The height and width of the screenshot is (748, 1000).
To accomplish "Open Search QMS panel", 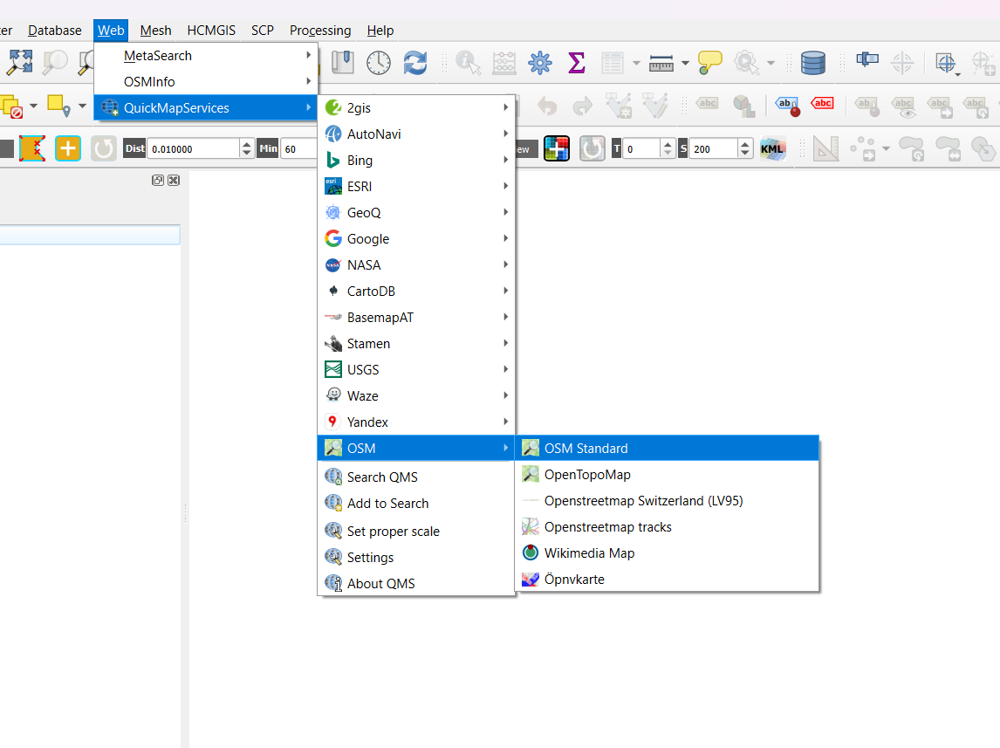I will [416, 477].
